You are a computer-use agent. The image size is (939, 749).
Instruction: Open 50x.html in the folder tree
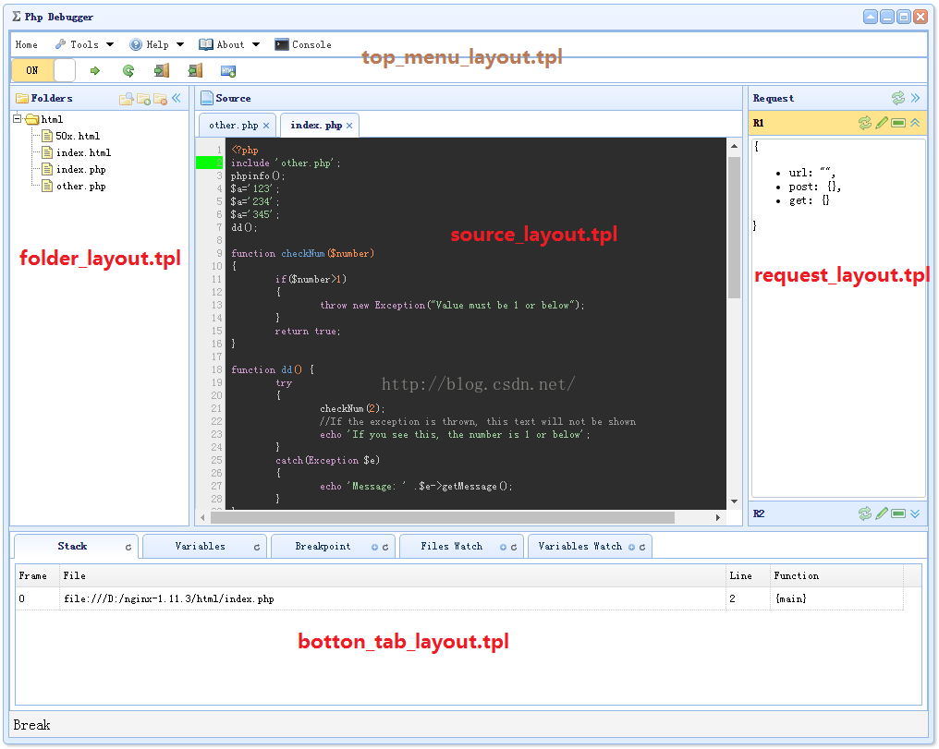coord(78,136)
